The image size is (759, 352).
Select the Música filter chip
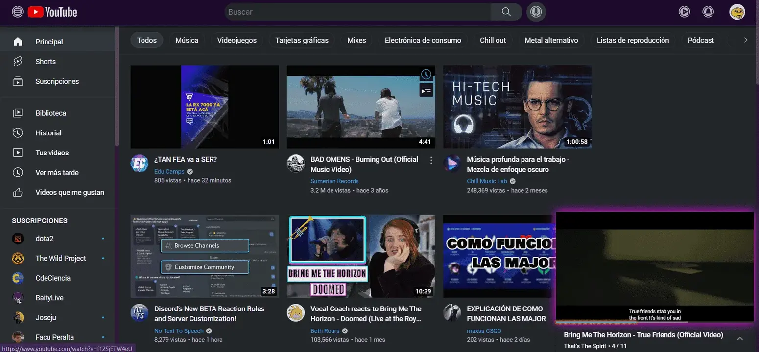(187, 40)
